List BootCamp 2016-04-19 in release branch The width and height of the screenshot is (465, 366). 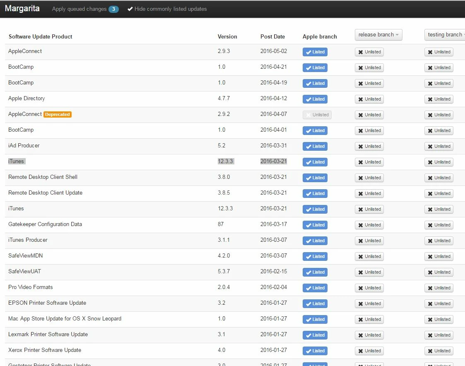(369, 83)
